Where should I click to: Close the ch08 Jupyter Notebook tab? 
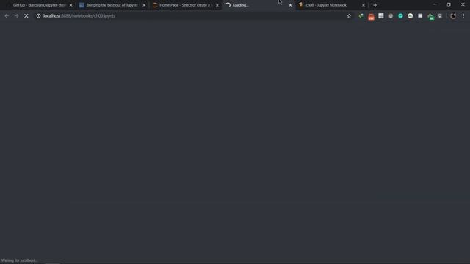364,5
